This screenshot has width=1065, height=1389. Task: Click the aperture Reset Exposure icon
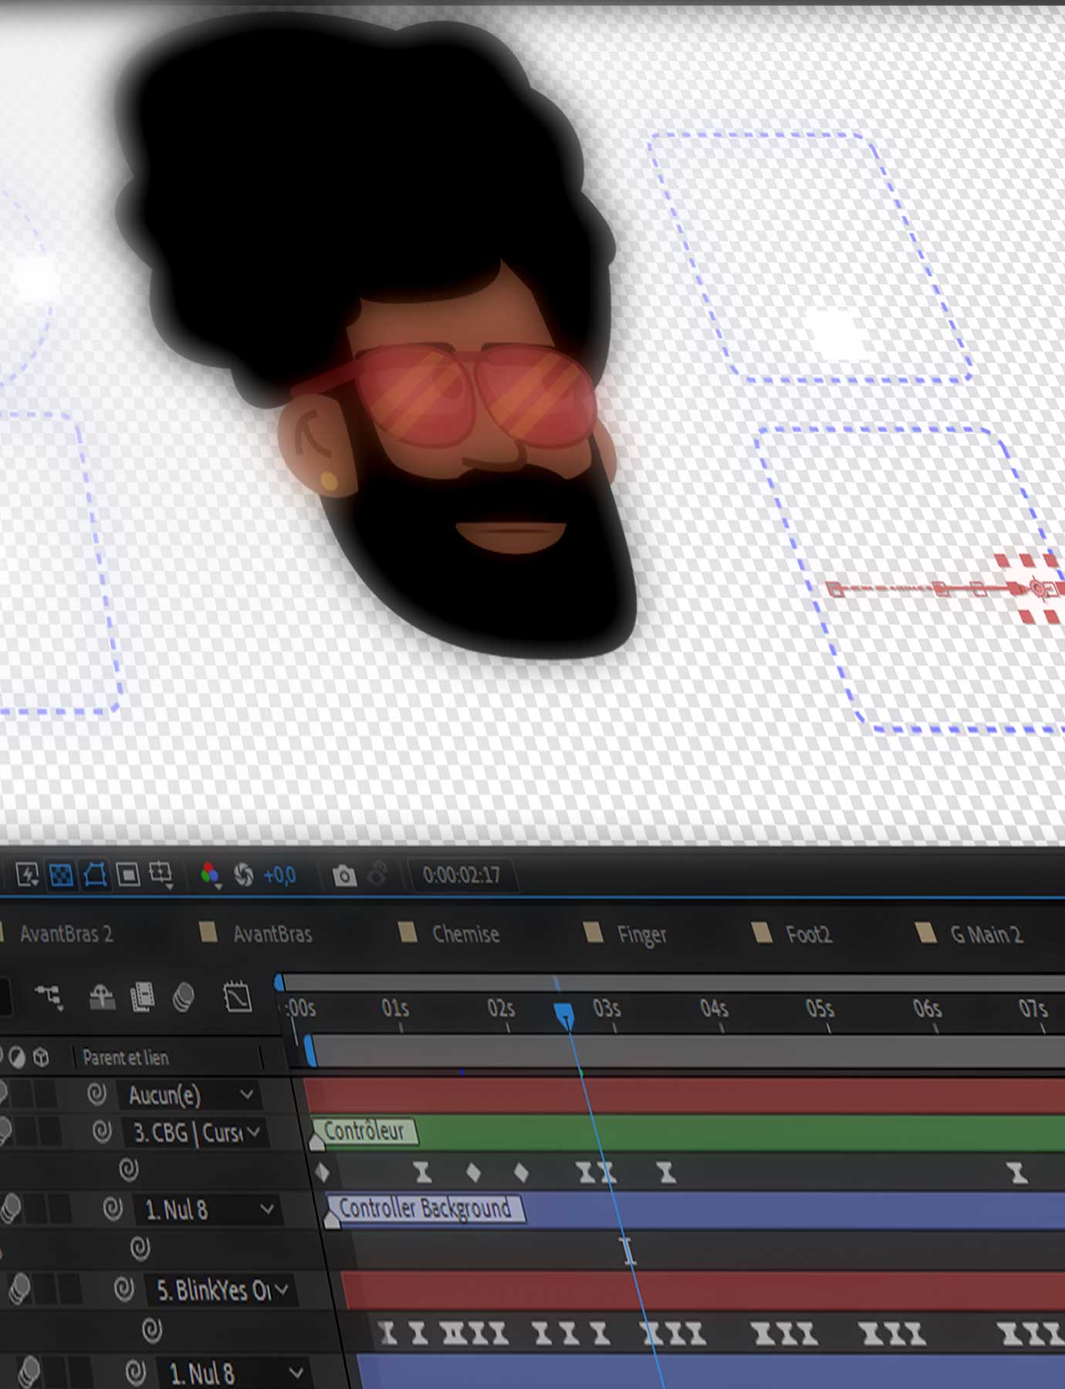tap(244, 875)
